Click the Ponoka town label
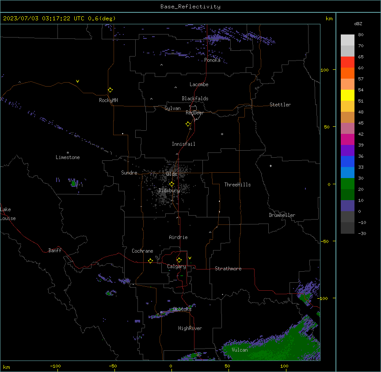Viewport: 381px width, 372px height. 212,60
